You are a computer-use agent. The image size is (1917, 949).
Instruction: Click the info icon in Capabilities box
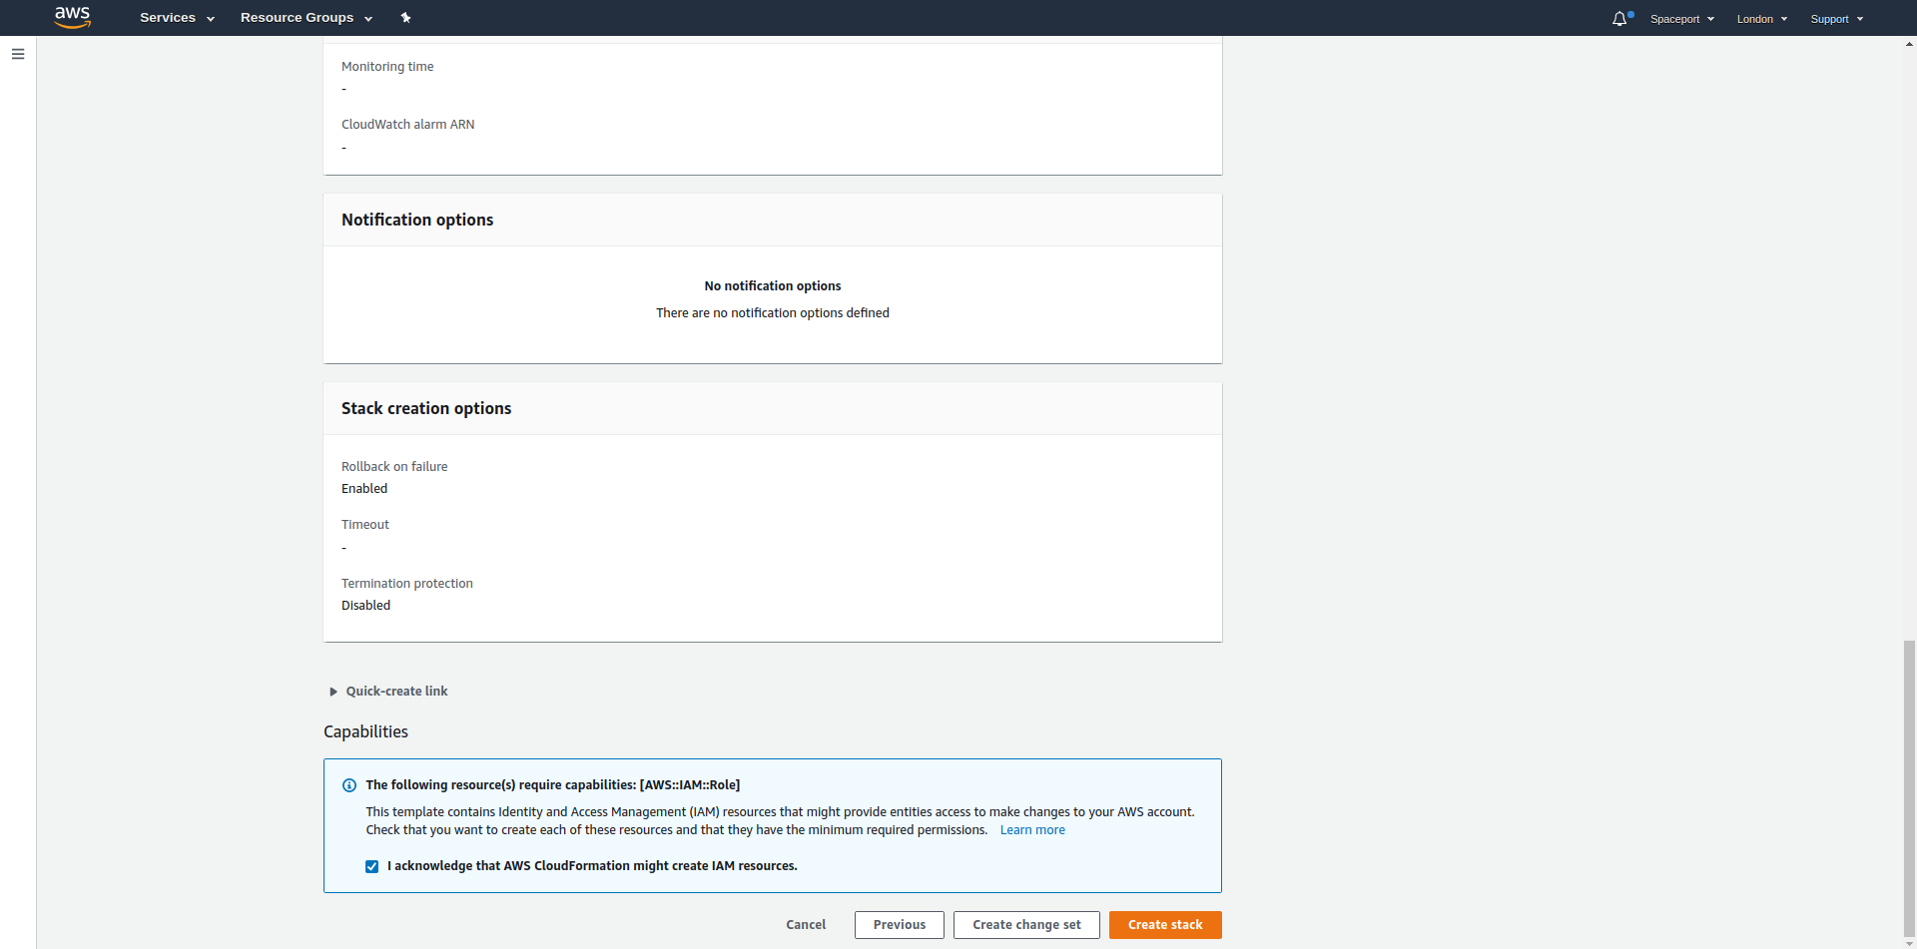coord(349,785)
